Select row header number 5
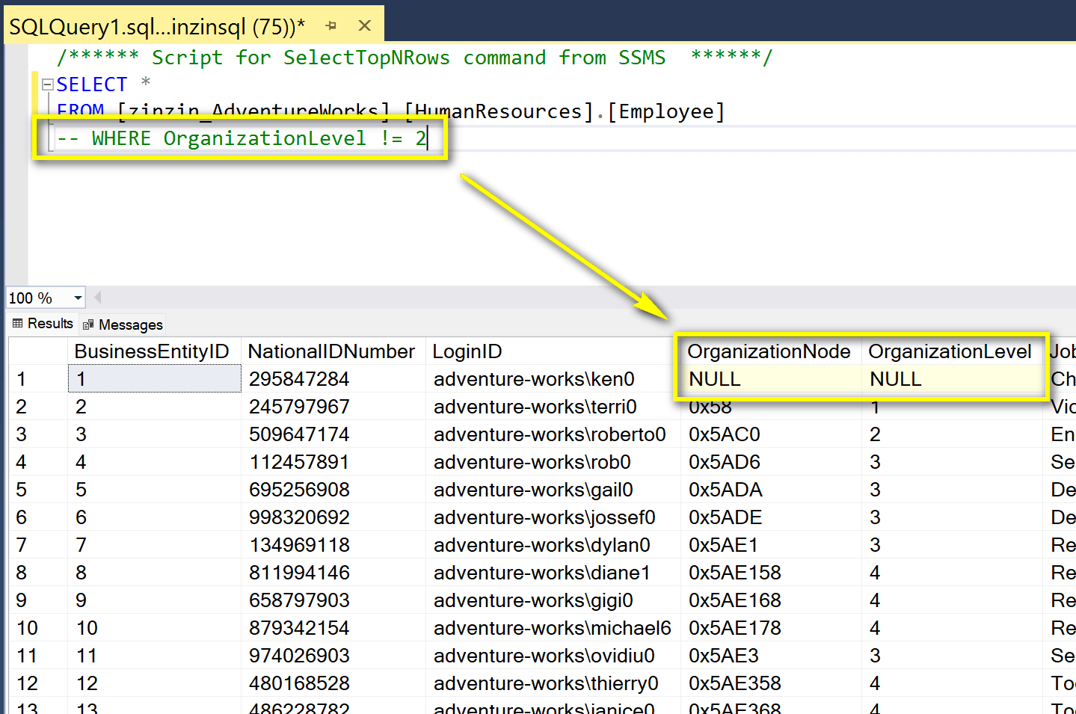Viewport: 1076px width, 714px height. pos(38,490)
